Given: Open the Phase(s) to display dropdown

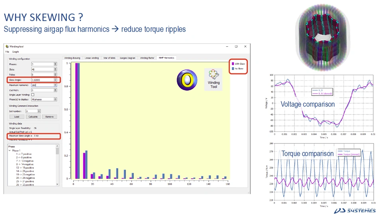Looking at the screenshot, I should 44,99.
